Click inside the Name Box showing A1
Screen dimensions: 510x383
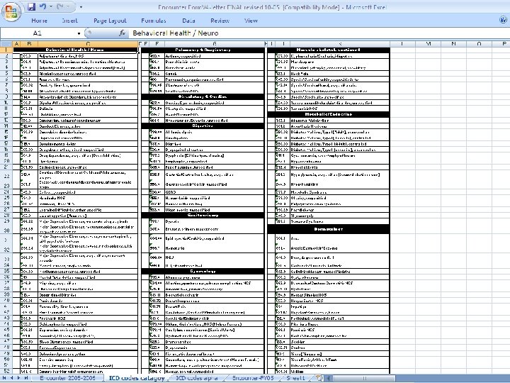[x=38, y=33]
